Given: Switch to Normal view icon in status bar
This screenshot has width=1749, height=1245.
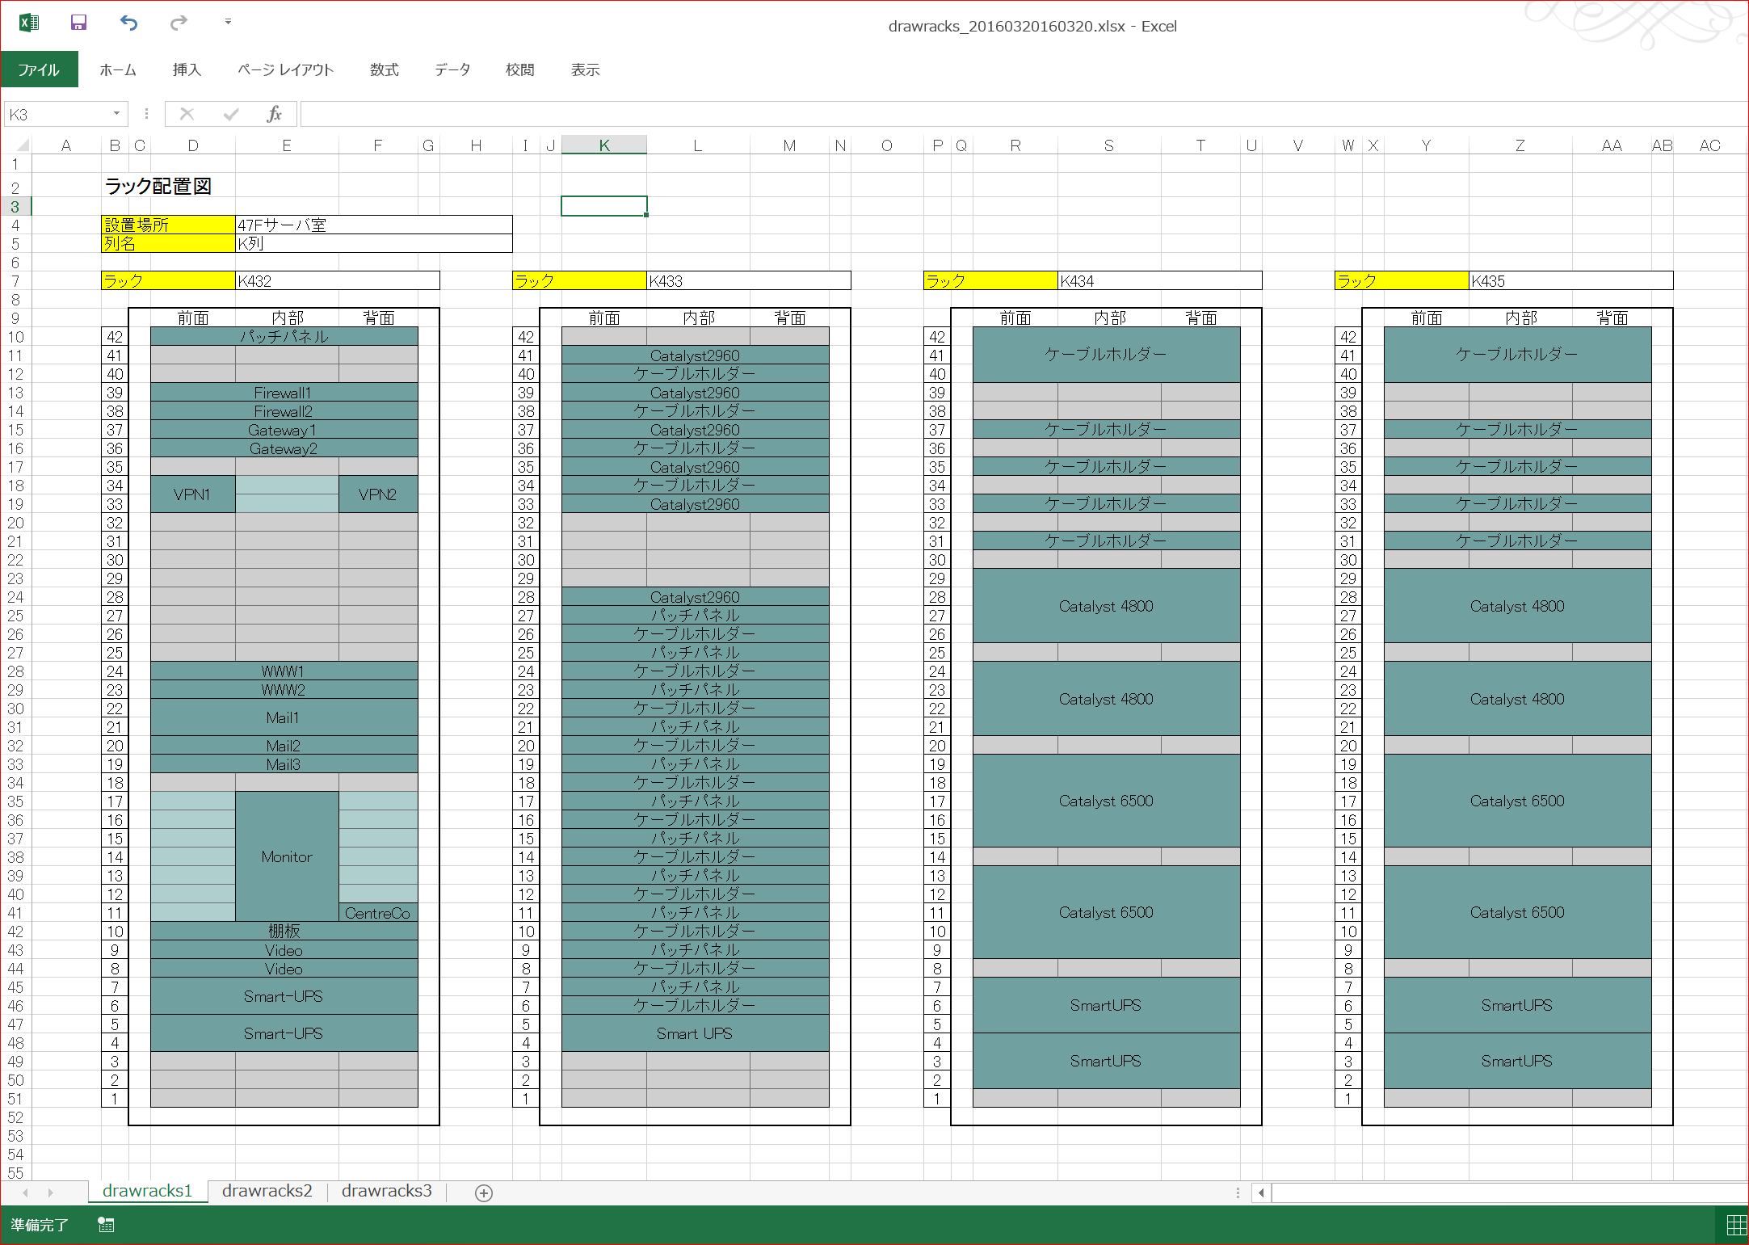Looking at the screenshot, I should [x=1736, y=1225].
